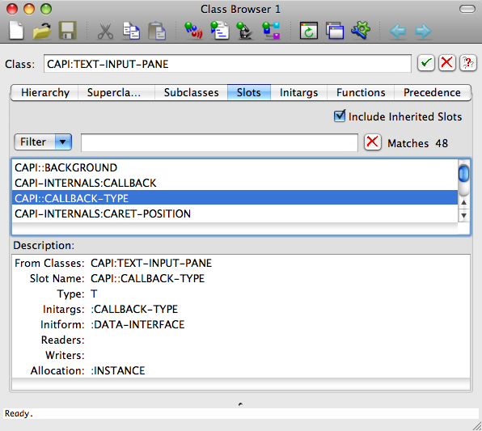Image resolution: width=482 pixels, height=431 pixels.
Task: Click the Listener icon with speech waves
Action: 193,31
